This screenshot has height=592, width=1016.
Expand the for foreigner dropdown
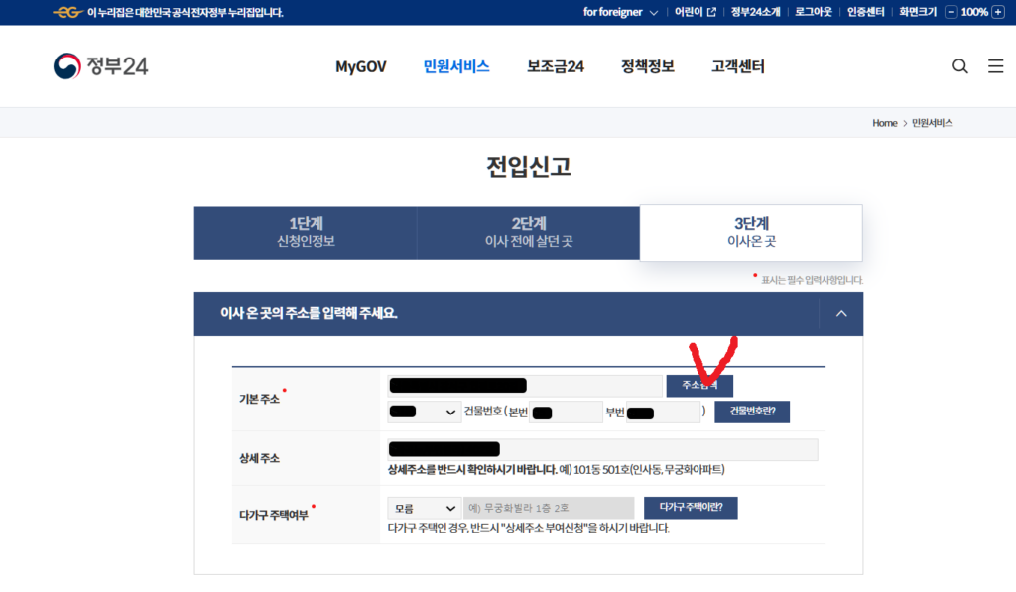point(620,12)
